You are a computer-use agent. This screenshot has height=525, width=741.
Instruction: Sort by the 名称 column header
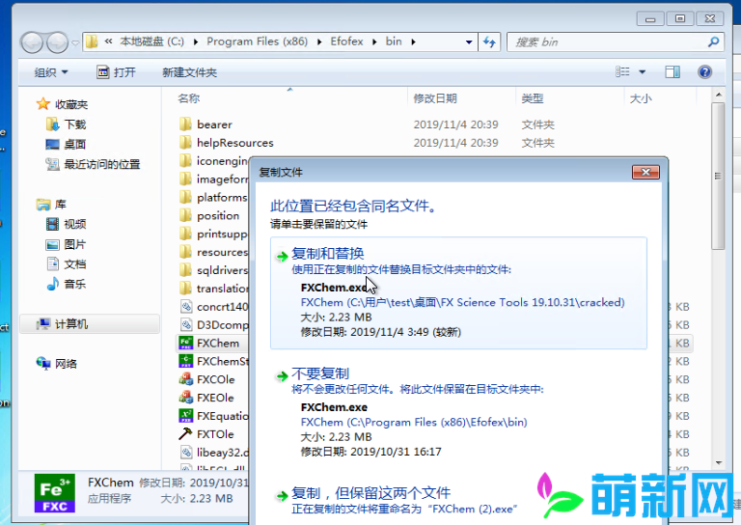click(x=189, y=98)
